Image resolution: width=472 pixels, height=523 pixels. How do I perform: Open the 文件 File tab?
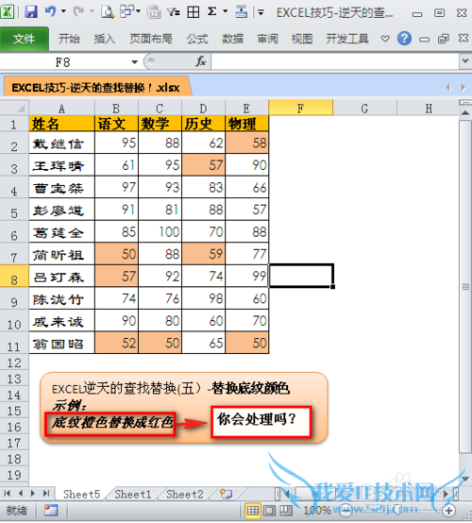[25, 39]
